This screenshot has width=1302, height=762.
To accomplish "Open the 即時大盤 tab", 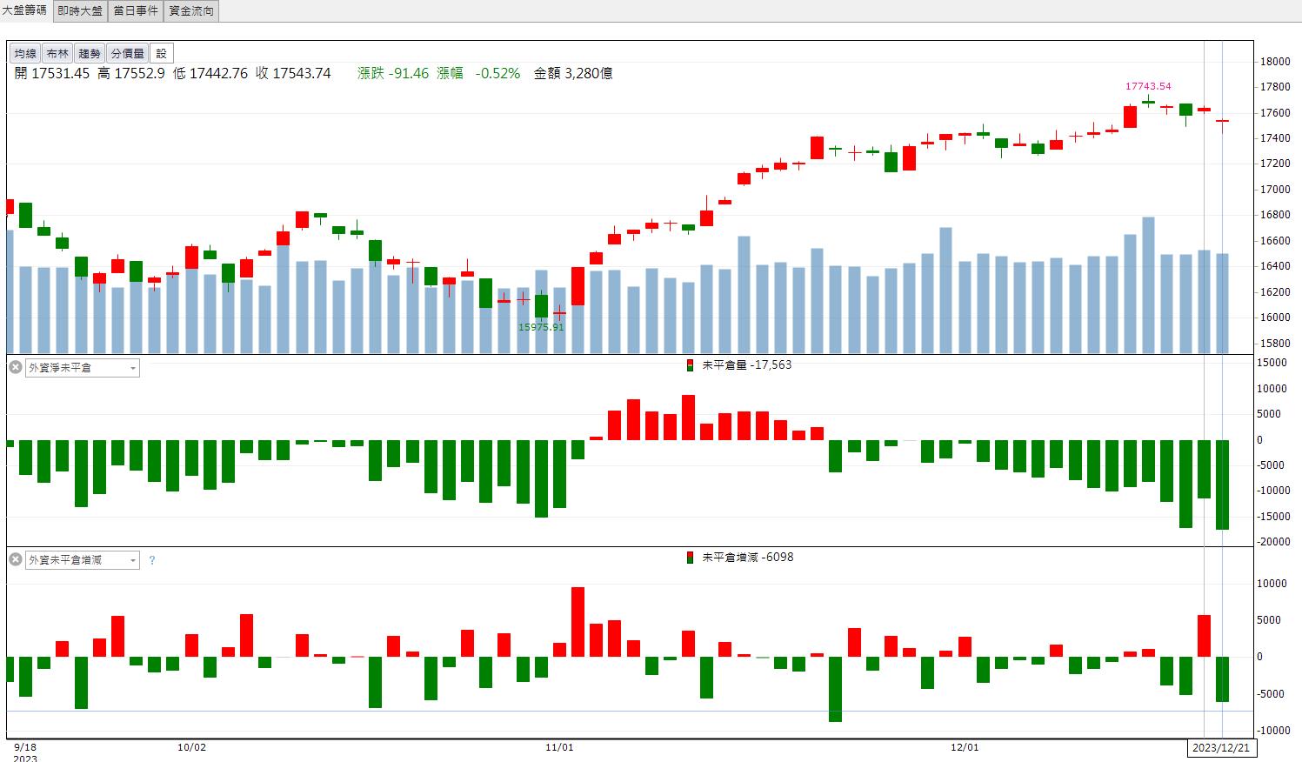I will pos(80,10).
